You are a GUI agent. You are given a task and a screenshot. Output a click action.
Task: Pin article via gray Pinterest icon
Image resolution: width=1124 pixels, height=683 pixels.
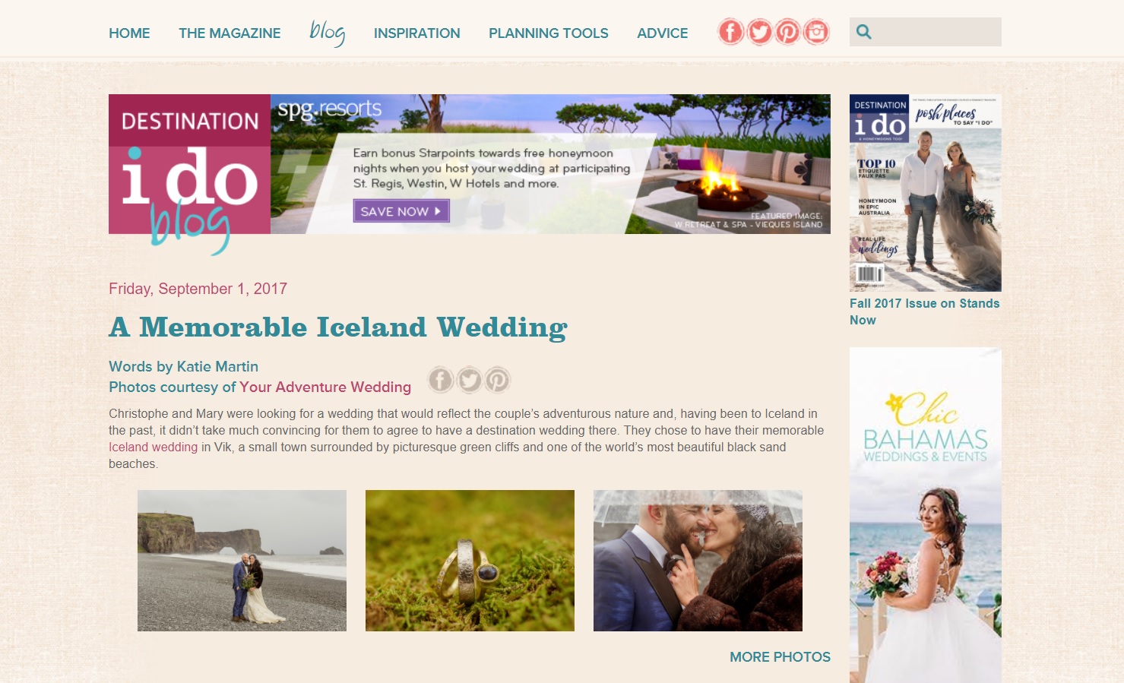497,379
